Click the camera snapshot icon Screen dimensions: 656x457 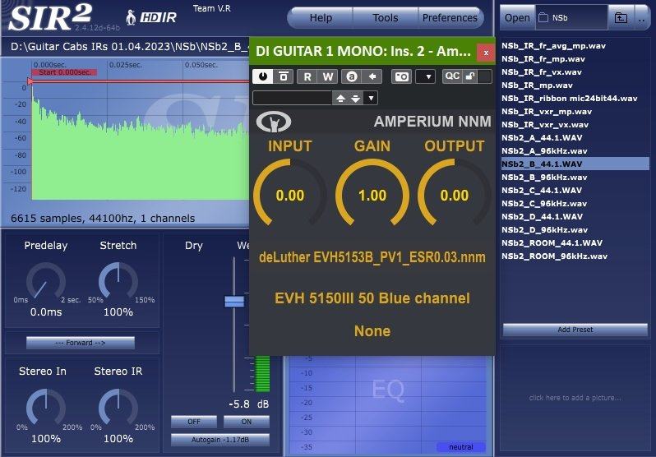click(402, 76)
